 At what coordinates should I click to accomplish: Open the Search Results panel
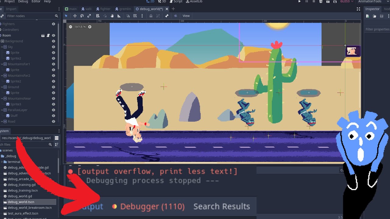(x=222, y=207)
